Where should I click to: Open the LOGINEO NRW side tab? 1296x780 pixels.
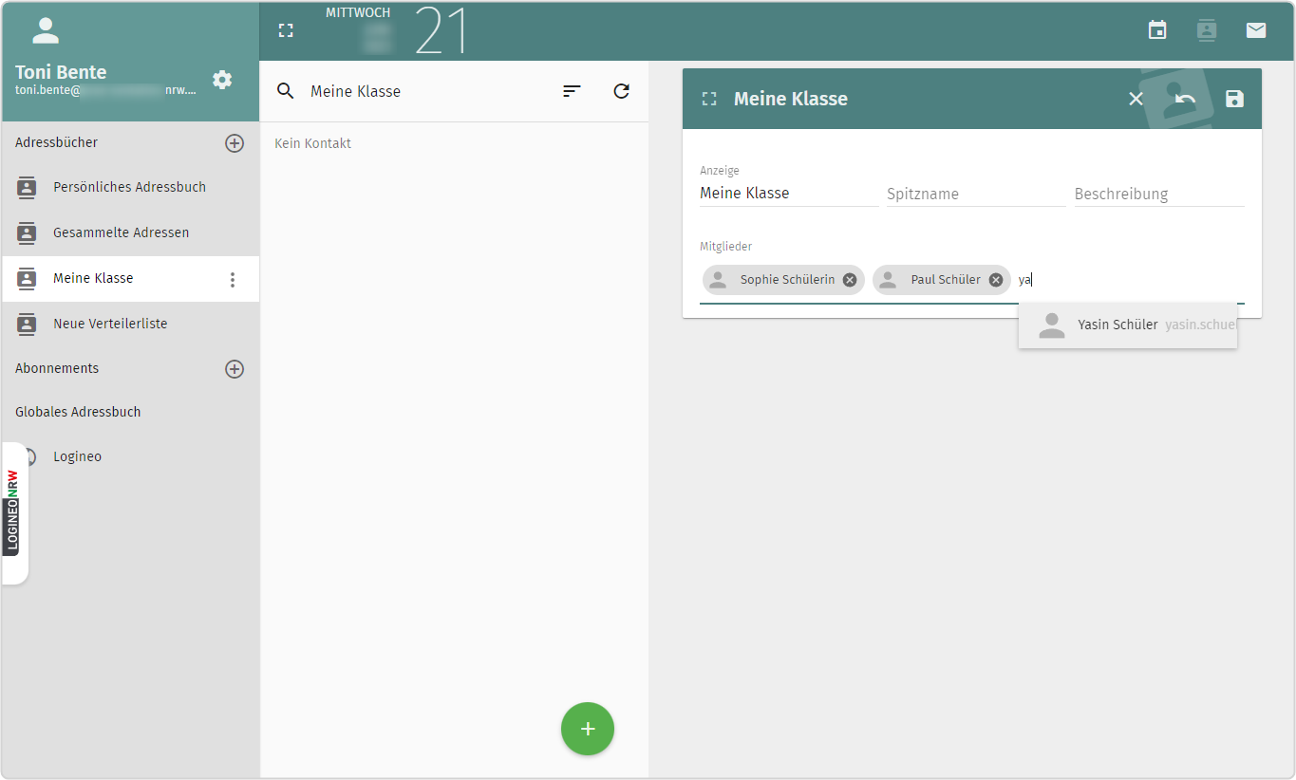[13, 512]
